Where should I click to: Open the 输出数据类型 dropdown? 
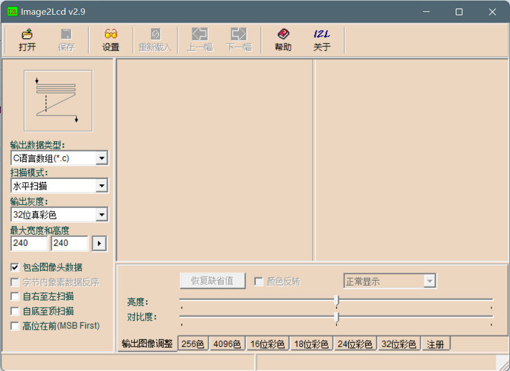coord(102,158)
